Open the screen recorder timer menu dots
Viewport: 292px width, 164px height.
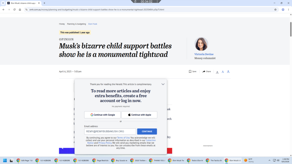pos(157,1)
